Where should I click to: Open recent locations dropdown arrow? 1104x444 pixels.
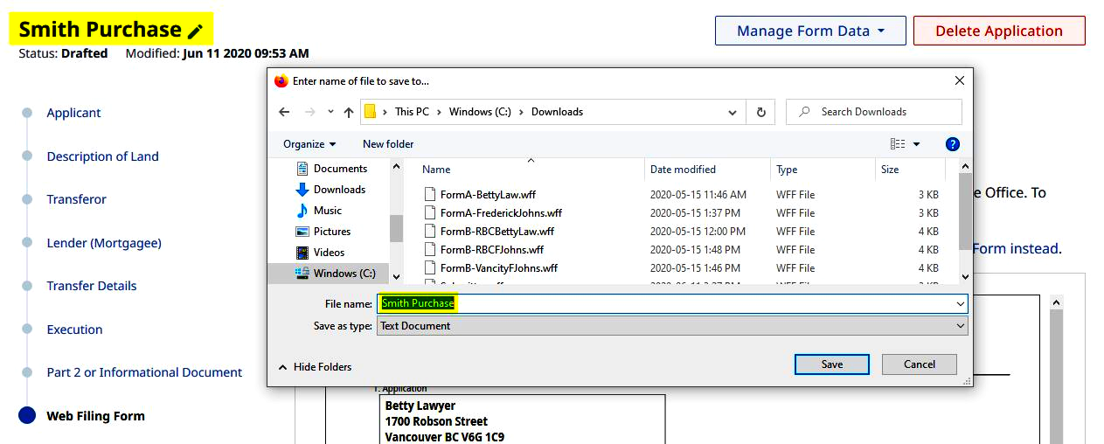330,112
